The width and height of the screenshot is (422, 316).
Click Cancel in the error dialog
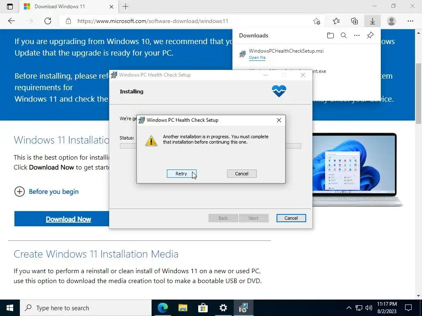coord(241,174)
